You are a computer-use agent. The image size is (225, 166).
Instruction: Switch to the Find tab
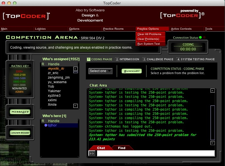pyautogui.click(x=122, y=148)
